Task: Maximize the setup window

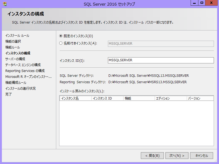Action: 202,3
